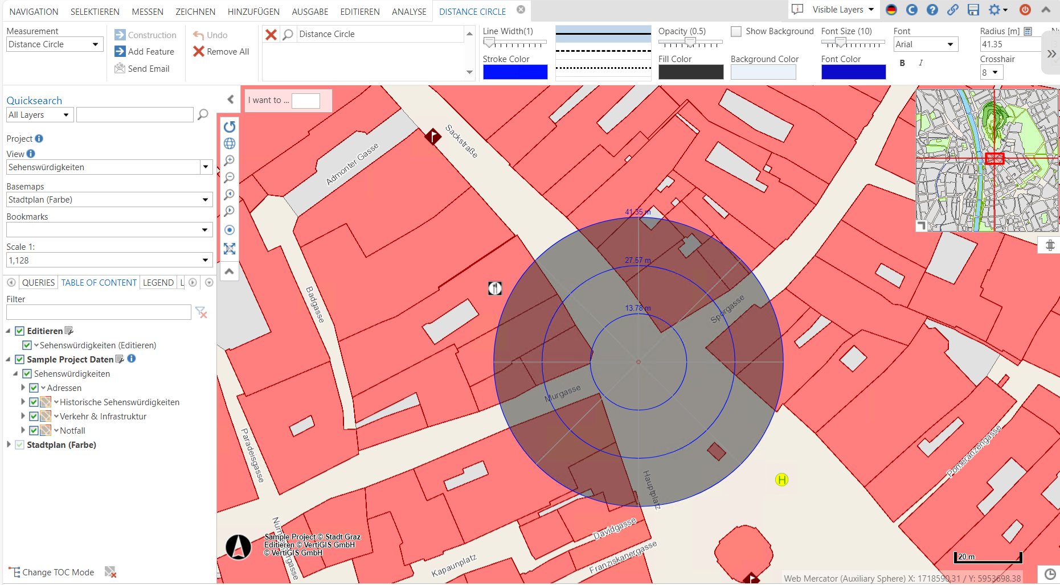Disable the Notfall layer checkbox

(34, 430)
